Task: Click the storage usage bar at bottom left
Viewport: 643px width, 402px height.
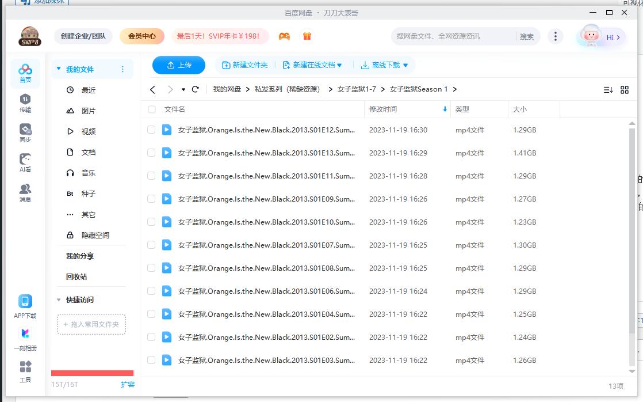Action: tap(91, 373)
